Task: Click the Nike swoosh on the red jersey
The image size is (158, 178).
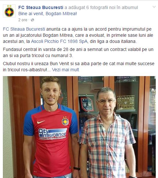Action: [41, 122]
